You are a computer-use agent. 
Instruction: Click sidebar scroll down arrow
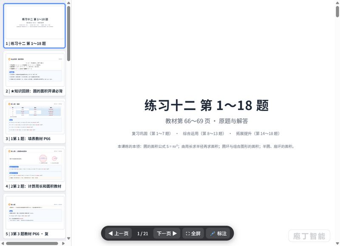pyautogui.click(x=68, y=238)
